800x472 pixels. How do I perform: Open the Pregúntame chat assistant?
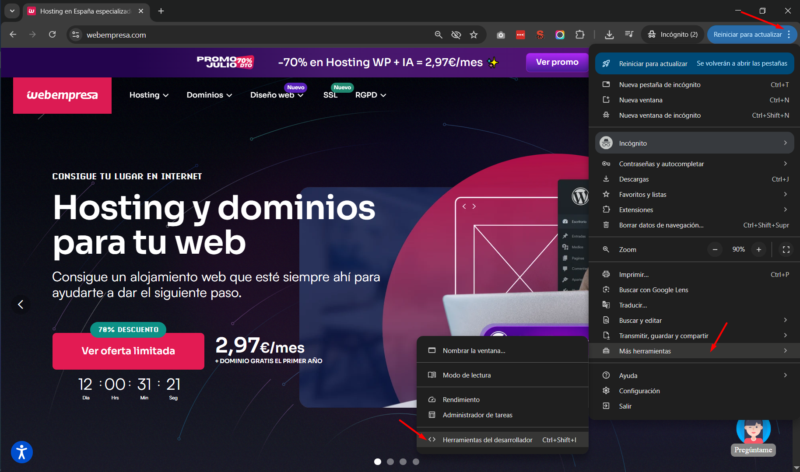click(x=753, y=437)
